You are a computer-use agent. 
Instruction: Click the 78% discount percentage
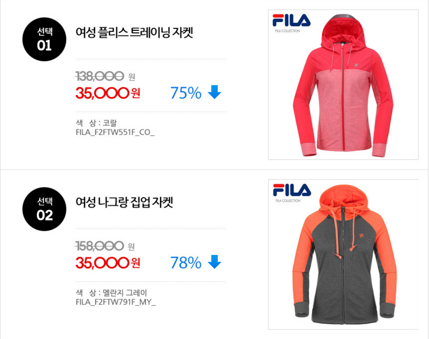[186, 263]
